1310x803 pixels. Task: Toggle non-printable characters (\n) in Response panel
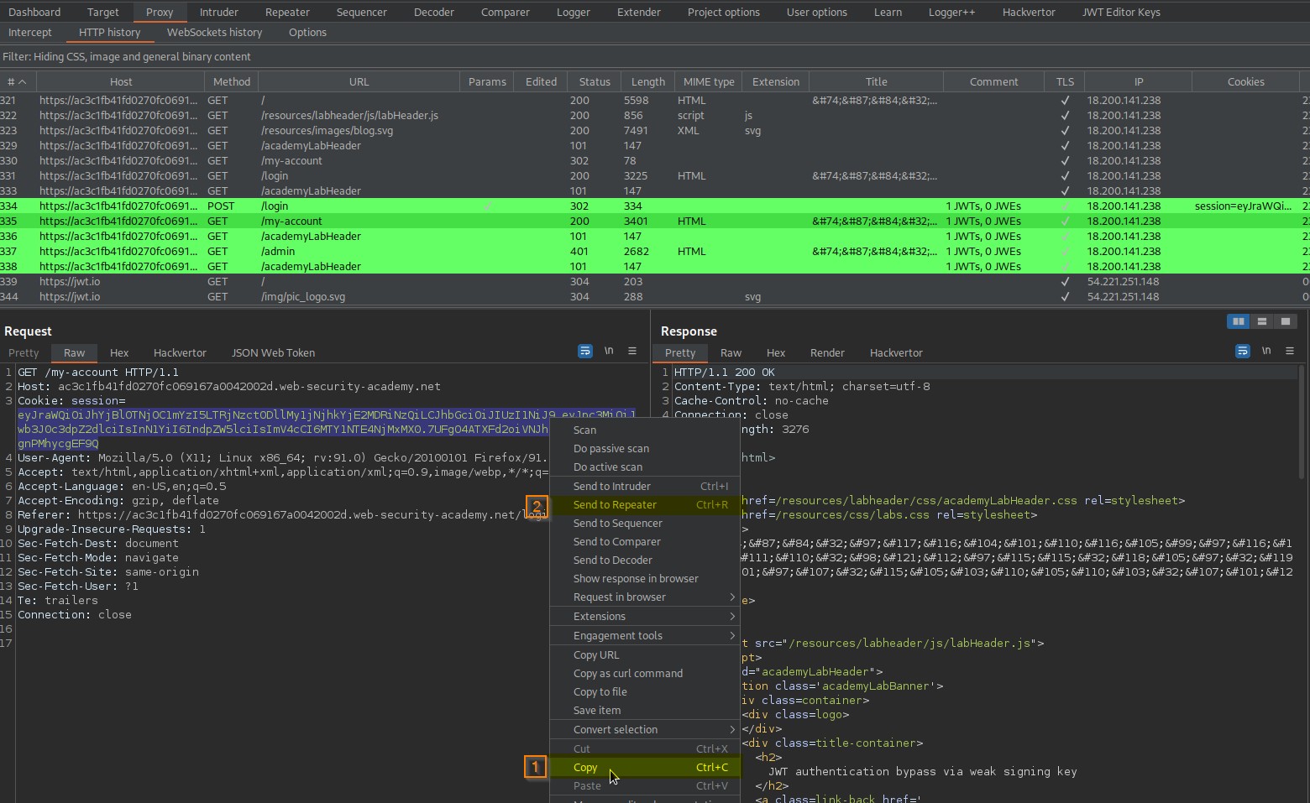(1266, 351)
